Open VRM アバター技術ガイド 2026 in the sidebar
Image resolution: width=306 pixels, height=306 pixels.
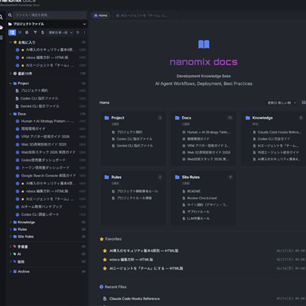45,136
